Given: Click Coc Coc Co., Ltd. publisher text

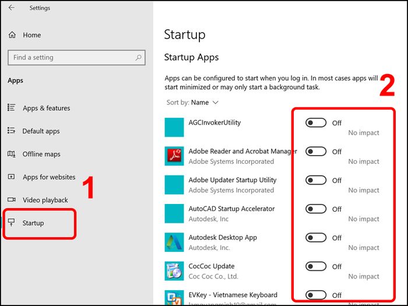Looking at the screenshot, I should point(213,276).
